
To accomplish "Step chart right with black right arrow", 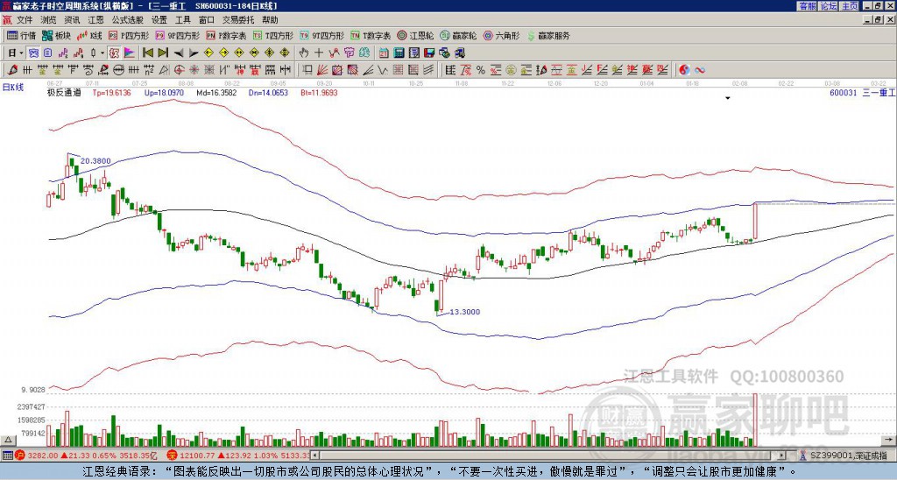I will coord(194,53).
